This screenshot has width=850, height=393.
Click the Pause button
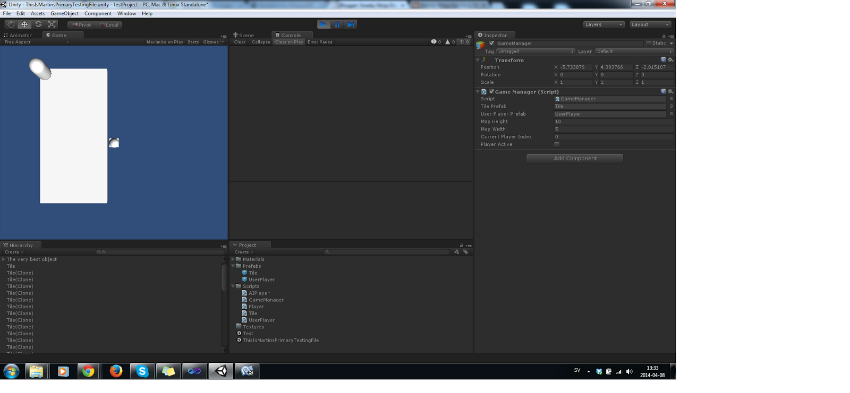click(337, 24)
